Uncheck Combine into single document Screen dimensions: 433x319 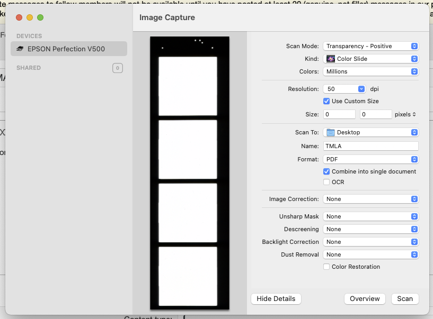coord(326,171)
